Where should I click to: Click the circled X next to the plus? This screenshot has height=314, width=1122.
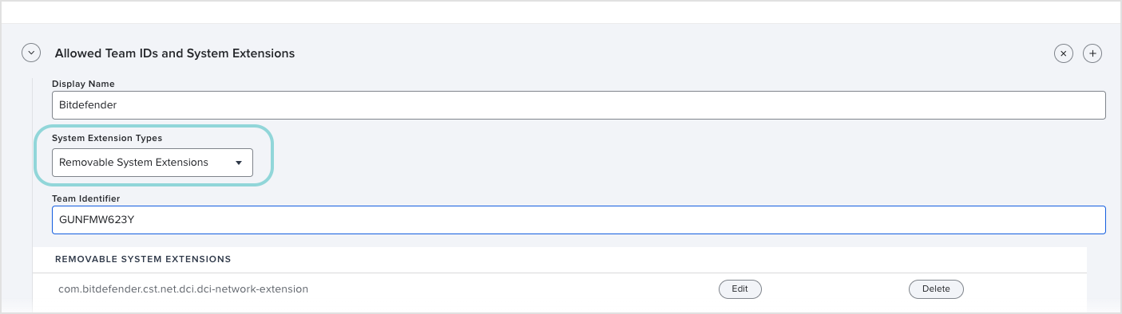1063,53
